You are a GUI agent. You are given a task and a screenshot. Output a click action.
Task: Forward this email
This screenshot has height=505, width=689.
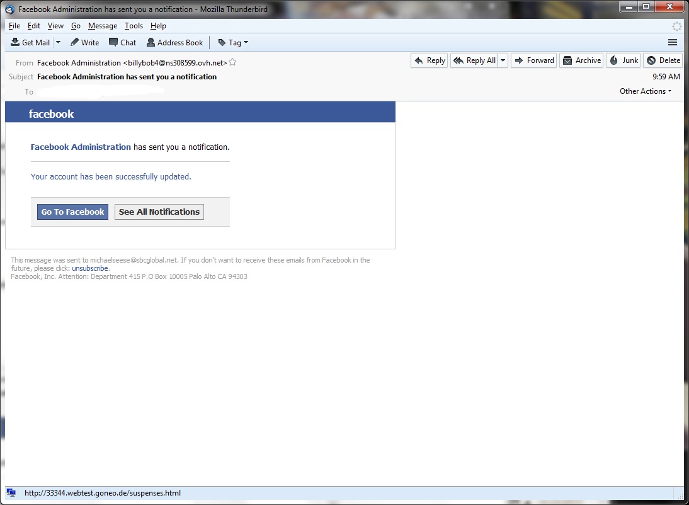(x=534, y=60)
